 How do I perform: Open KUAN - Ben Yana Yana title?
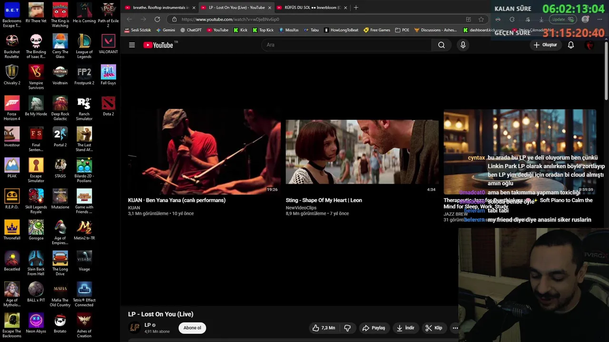pos(177,200)
